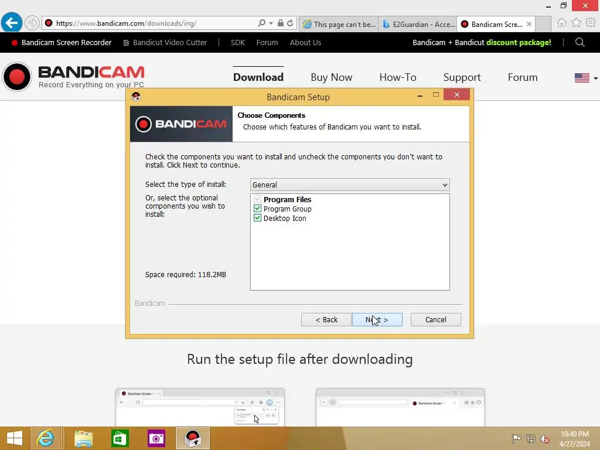Viewport: 600px width, 450px height.
Task: Open File Explorer from the taskbar
Action: click(x=83, y=438)
